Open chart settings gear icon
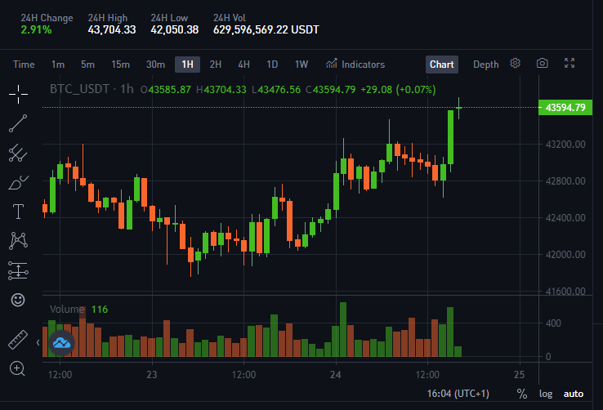Image resolution: width=603 pixels, height=410 pixels. (x=516, y=63)
